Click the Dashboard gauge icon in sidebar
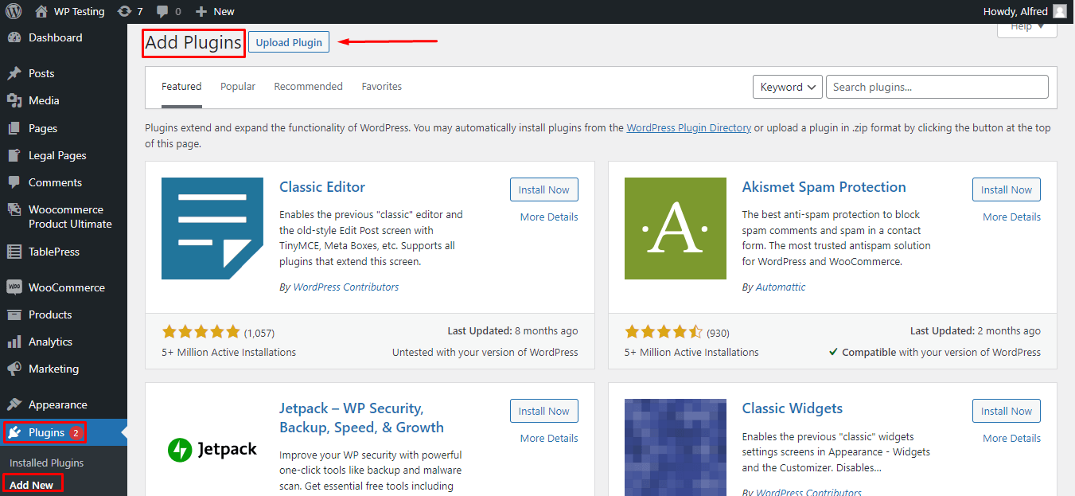Screen dimensions: 1075x496 tap(14, 37)
